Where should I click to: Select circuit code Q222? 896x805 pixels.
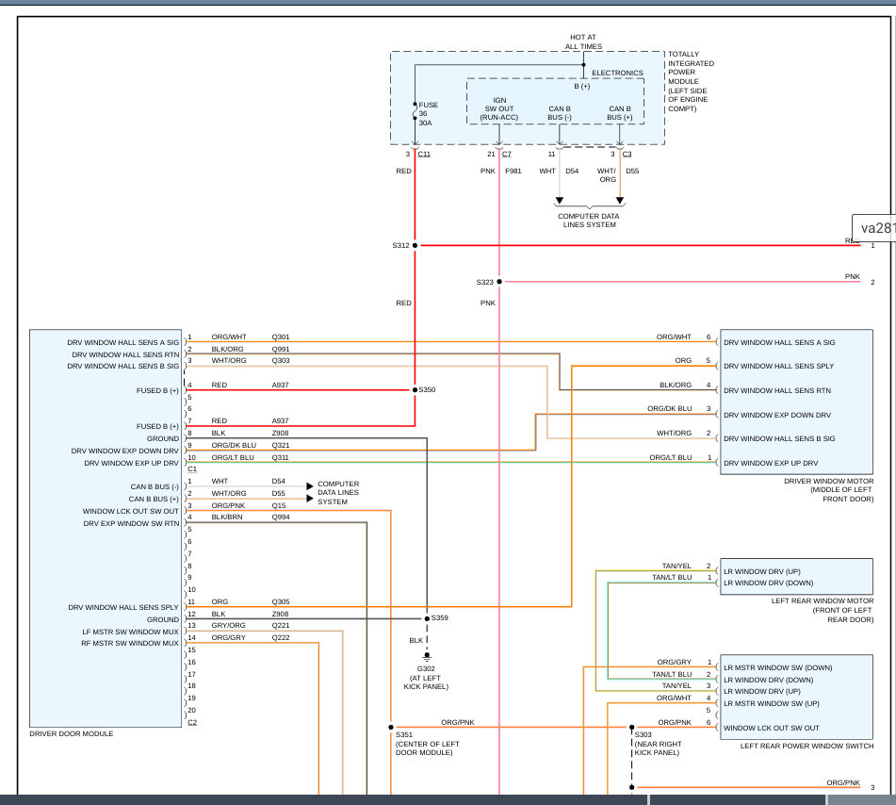pos(281,637)
